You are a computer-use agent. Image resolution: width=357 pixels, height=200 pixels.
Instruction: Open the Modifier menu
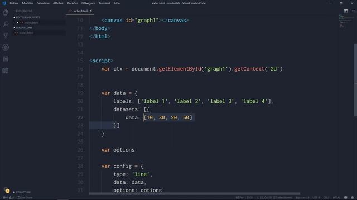(x=28, y=3)
